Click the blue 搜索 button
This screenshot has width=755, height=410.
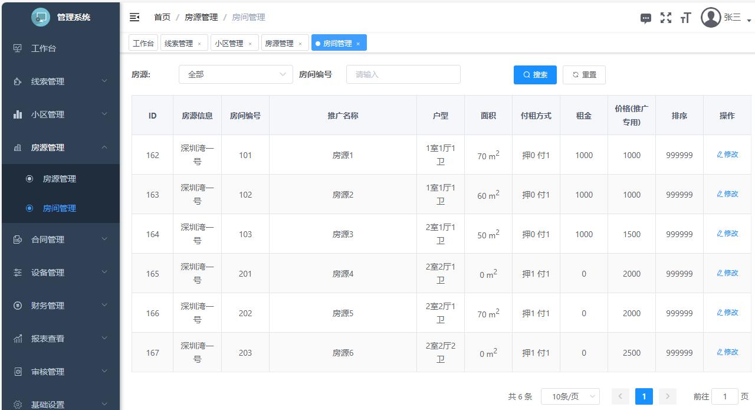pyautogui.click(x=535, y=75)
